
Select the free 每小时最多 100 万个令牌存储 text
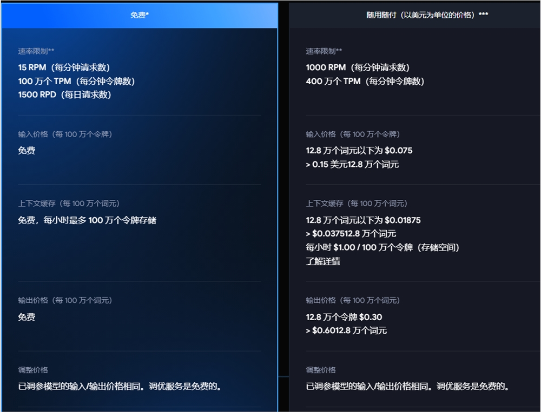pyautogui.click(x=87, y=220)
